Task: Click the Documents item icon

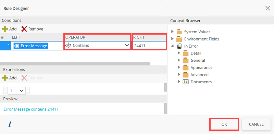Action: pyautogui.click(x=186, y=82)
